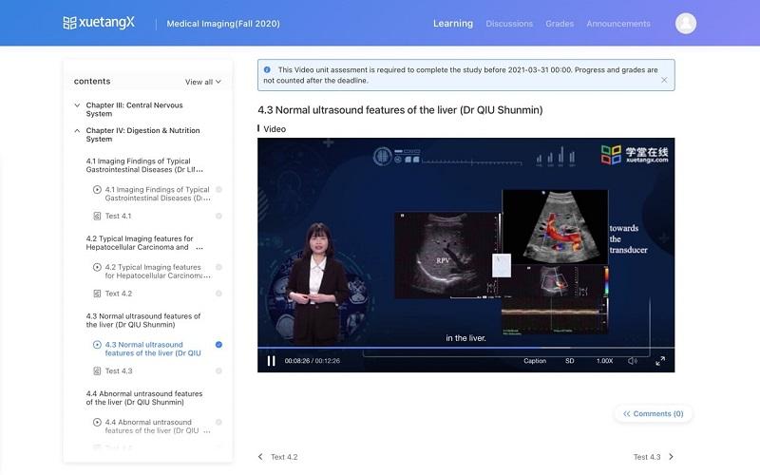Viewport: 760px width, 475px height.
Task: Click completion dot beside Test 4.1
Action: (218, 217)
